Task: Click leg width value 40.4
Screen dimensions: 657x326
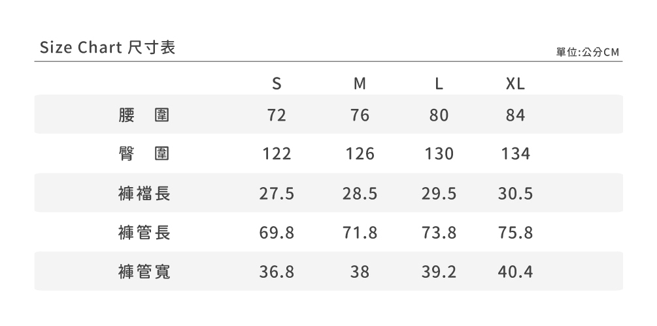Action: coord(515,272)
